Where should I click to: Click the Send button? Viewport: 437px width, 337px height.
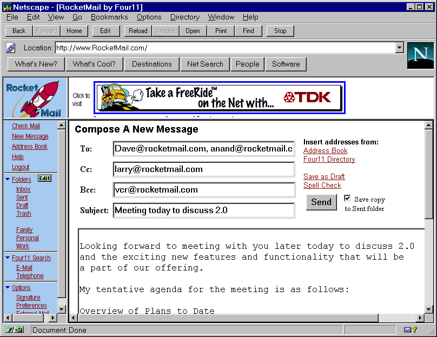(321, 202)
